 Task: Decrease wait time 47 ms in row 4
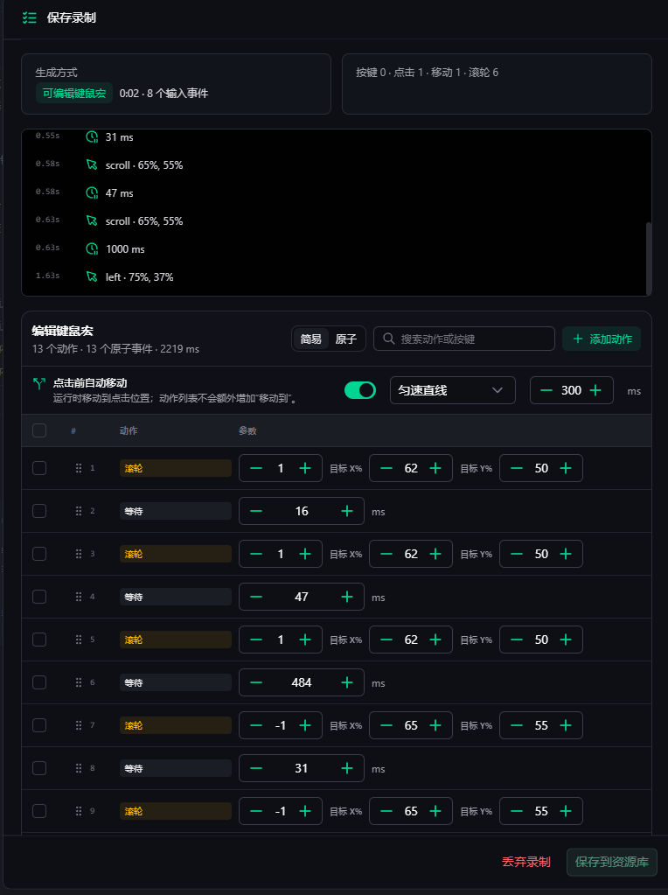tap(256, 597)
